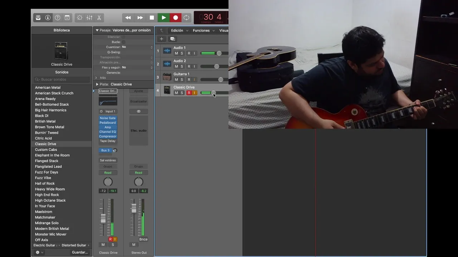458x257 pixels.
Task: Click the Electric Guitar breadcrumb
Action: point(44,245)
